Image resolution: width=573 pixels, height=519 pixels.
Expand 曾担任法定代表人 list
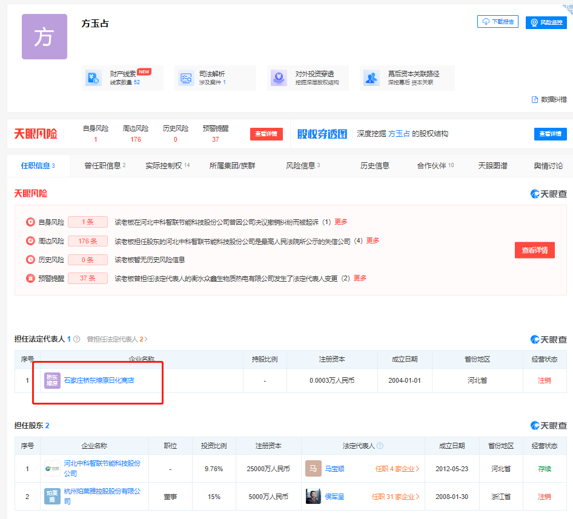[x=117, y=339]
